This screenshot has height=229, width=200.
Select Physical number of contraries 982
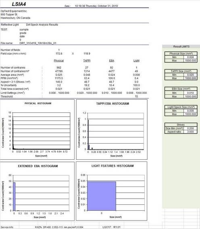59,68
